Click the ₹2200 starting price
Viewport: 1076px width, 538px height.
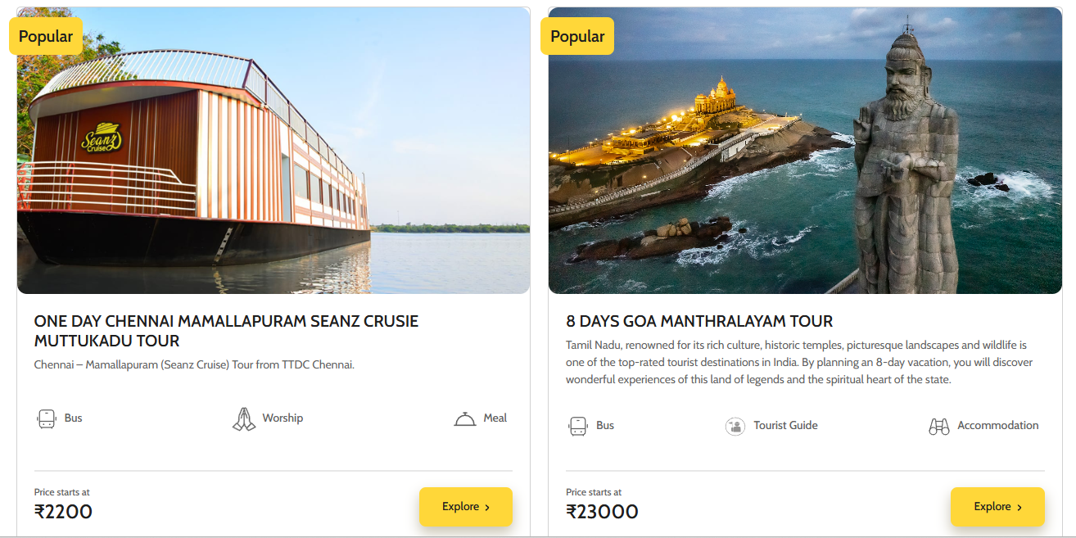[x=63, y=512]
